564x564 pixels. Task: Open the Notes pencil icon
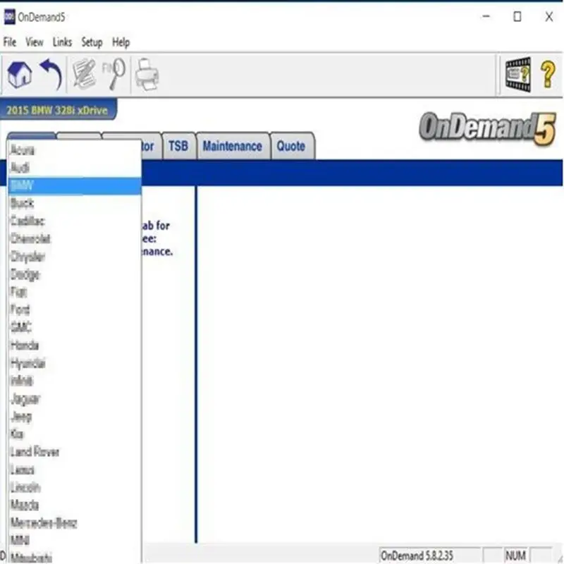85,74
